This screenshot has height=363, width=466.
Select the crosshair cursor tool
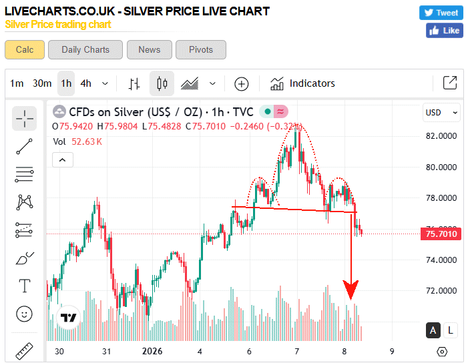pyautogui.click(x=25, y=118)
